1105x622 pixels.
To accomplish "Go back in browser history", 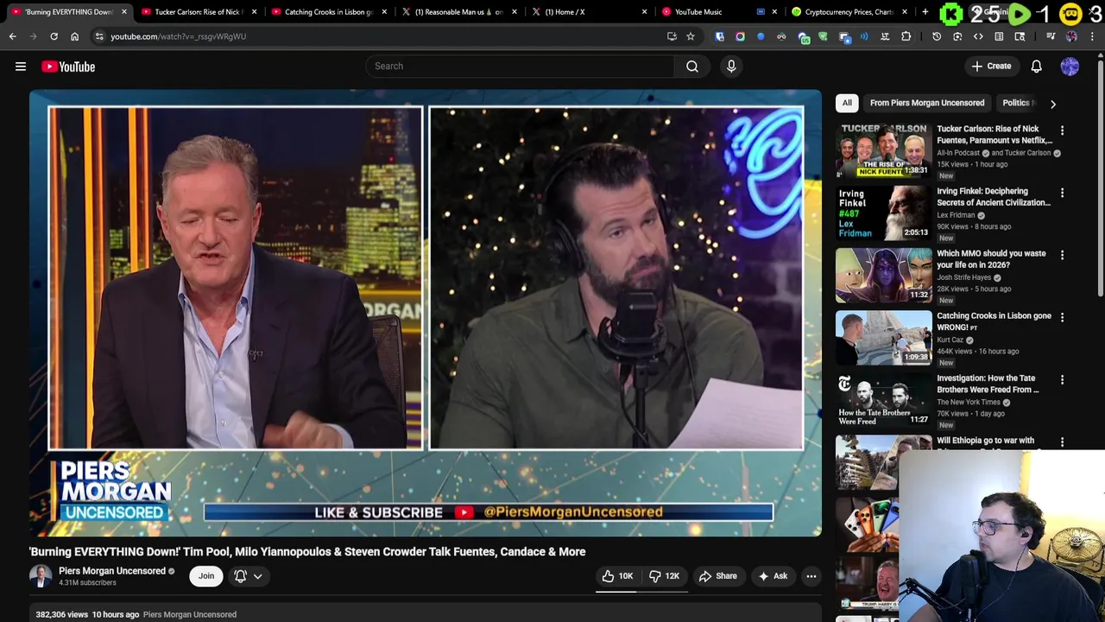I will [x=13, y=36].
